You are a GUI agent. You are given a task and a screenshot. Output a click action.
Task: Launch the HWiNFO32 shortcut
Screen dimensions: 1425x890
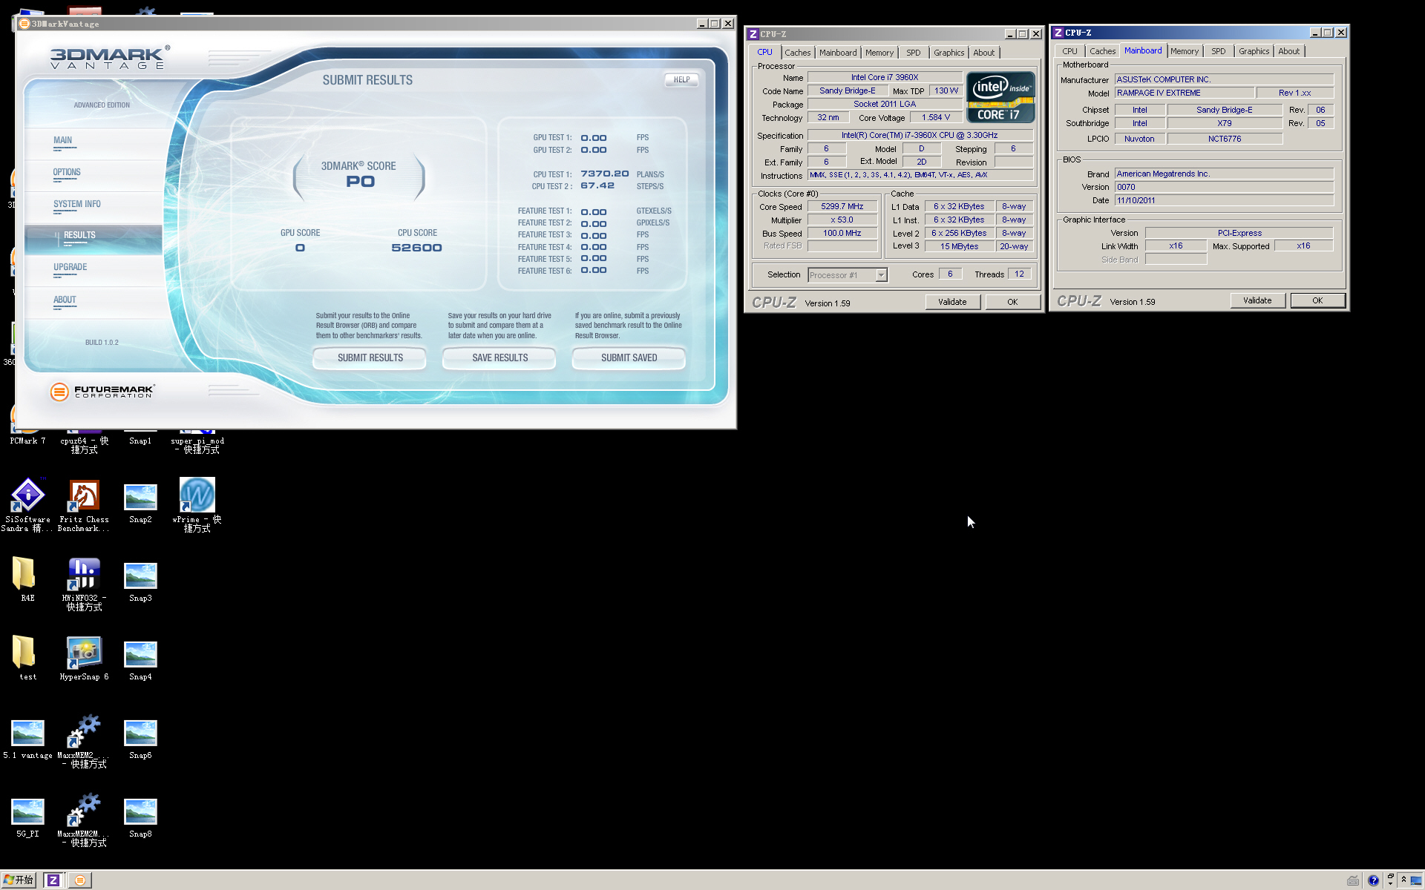[x=84, y=584]
